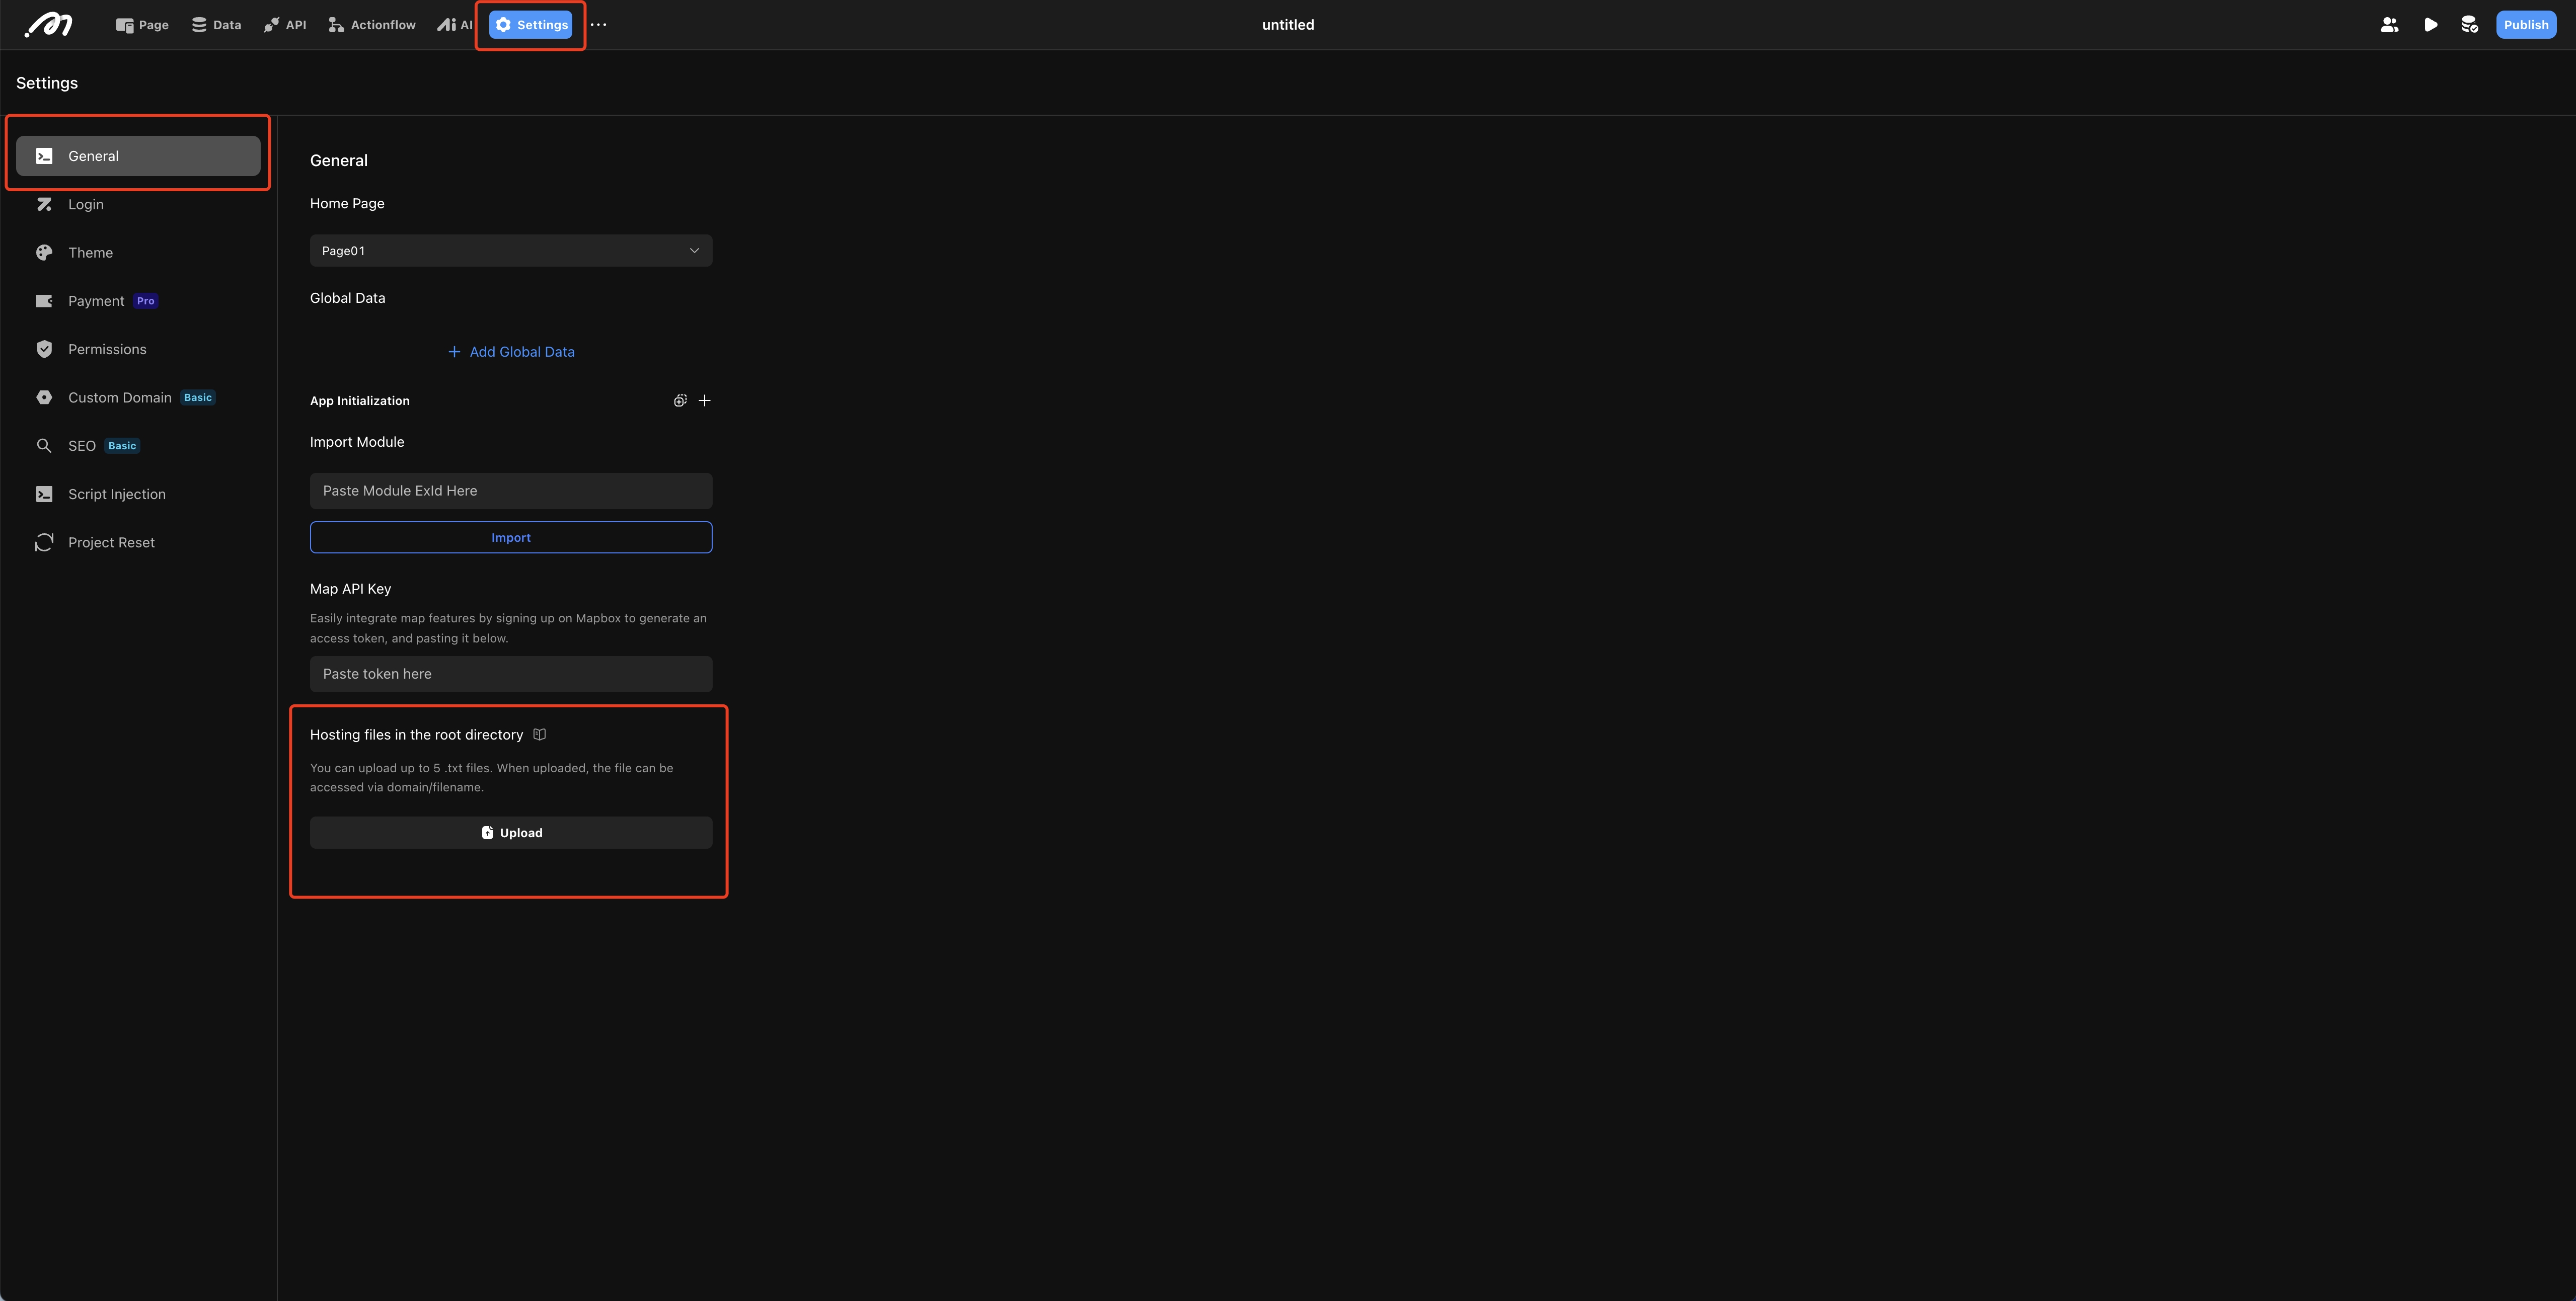Add an App Initialization action with plus
Viewport: 2576px width, 1301px height.
(x=705, y=400)
